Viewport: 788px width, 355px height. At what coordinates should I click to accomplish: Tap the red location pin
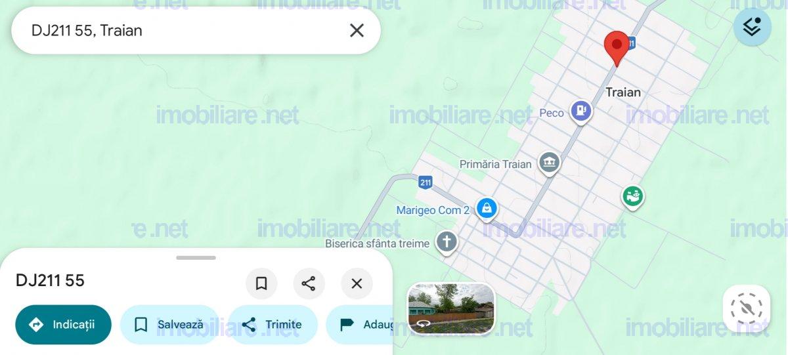617,49
